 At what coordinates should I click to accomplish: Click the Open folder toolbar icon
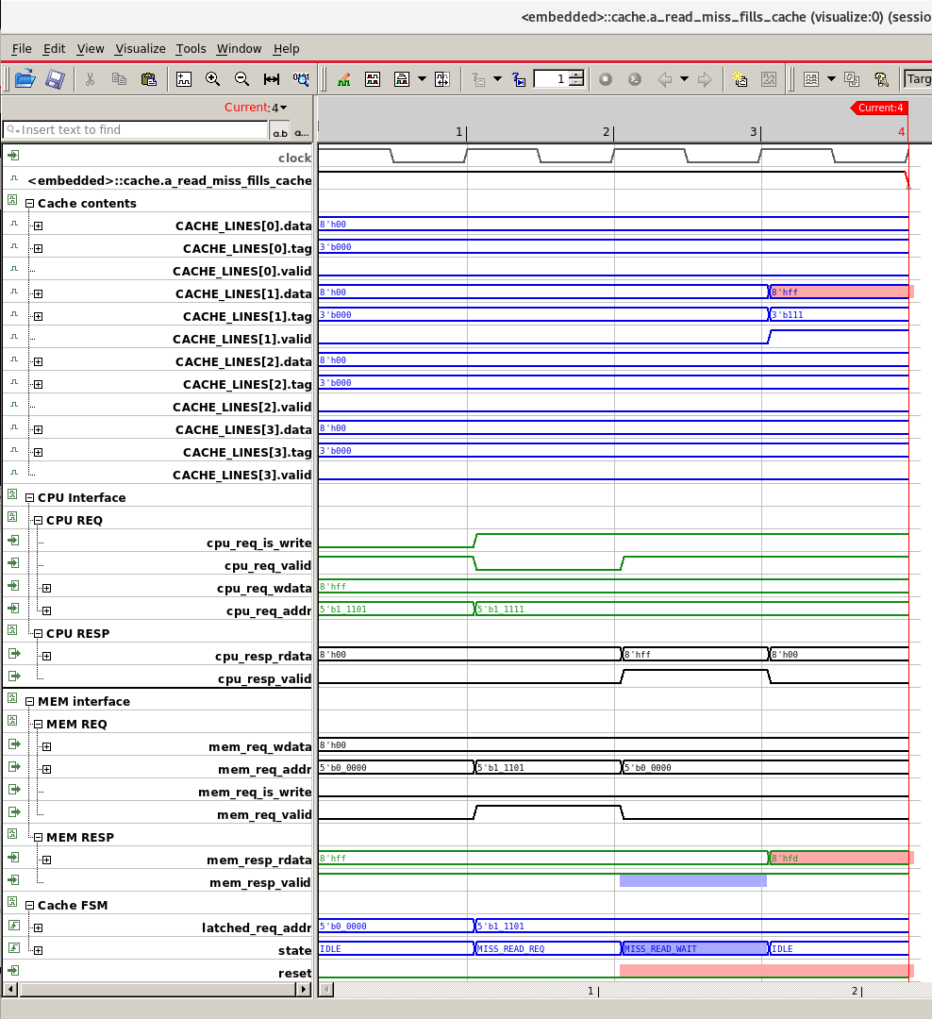[x=25, y=79]
